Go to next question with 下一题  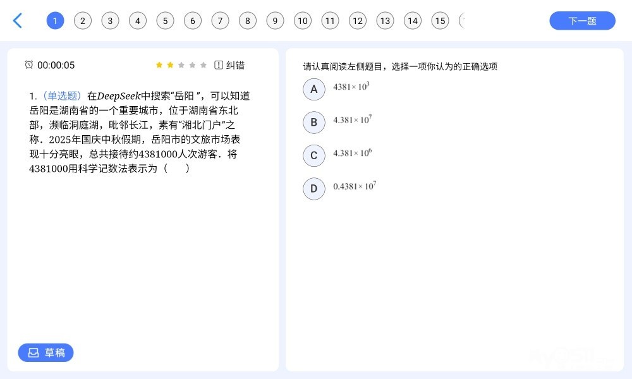coord(582,21)
